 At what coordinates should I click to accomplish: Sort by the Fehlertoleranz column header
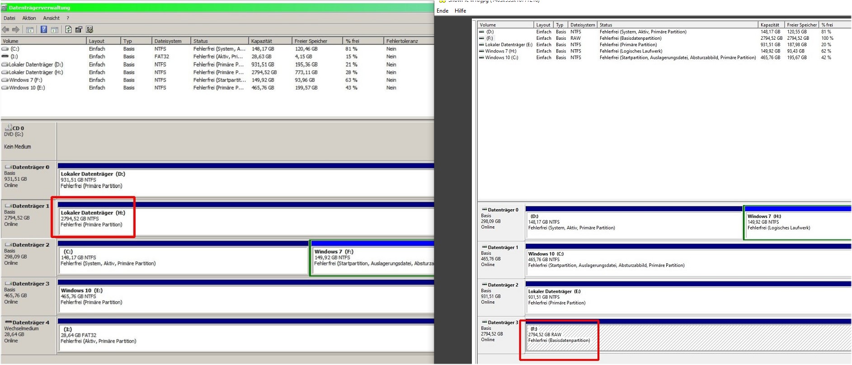(409, 41)
